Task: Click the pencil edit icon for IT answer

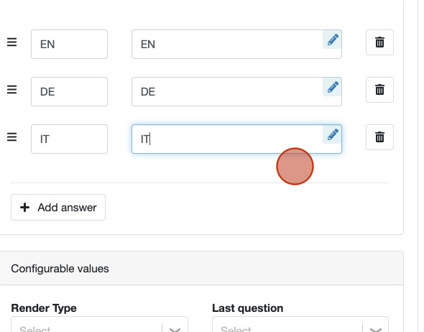Action: pyautogui.click(x=332, y=134)
